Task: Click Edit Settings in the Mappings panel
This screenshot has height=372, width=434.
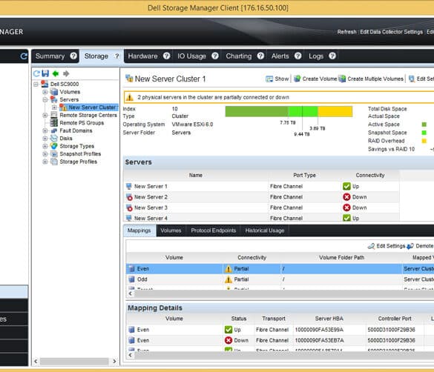Action: (386, 246)
